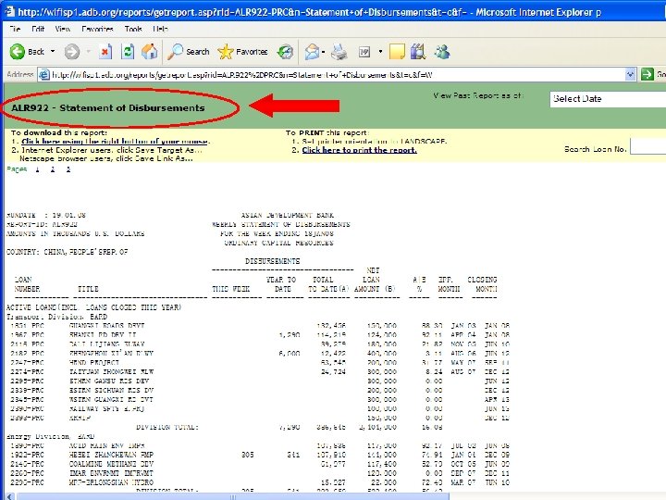Click the right-mouse-button download report link
The image size is (666, 500).
(x=115, y=141)
